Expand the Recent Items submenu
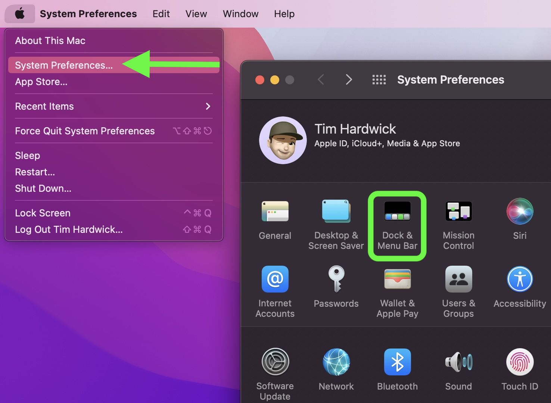 click(113, 106)
